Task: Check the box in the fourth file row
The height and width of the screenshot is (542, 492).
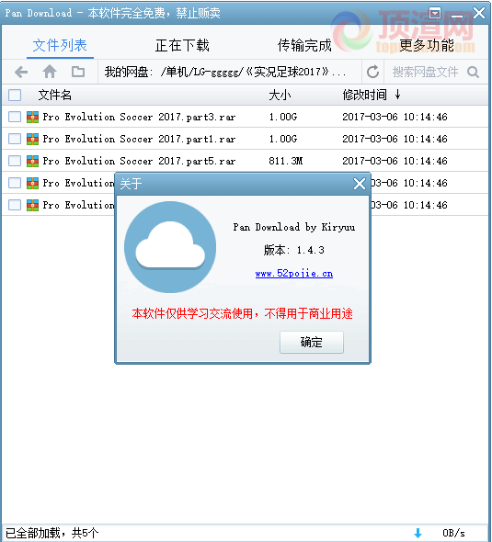Action: (15, 183)
